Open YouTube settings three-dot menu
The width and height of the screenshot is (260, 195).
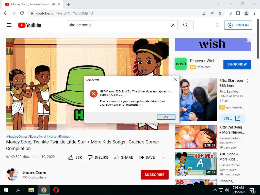(x=217, y=25)
